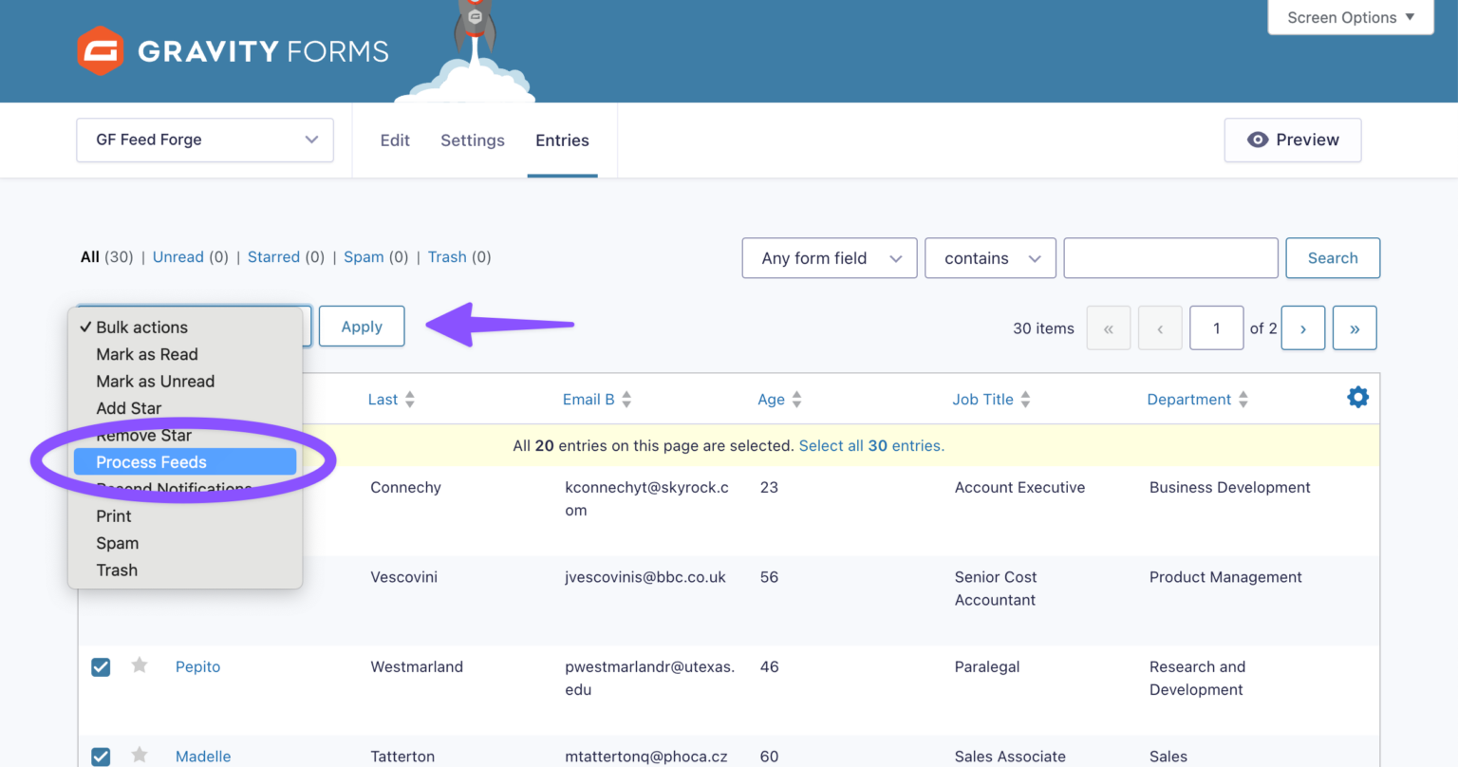The width and height of the screenshot is (1458, 767).
Task: Expand Screen Options panel
Action: (1350, 17)
